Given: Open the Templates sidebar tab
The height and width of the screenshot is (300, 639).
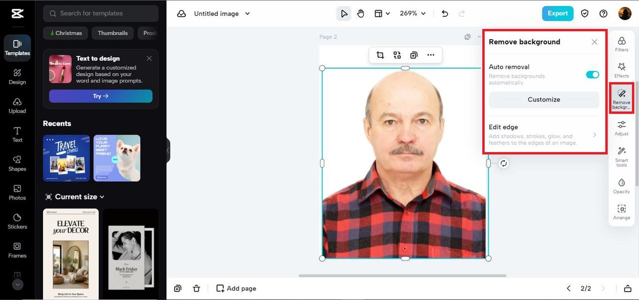Looking at the screenshot, I should click(17, 48).
